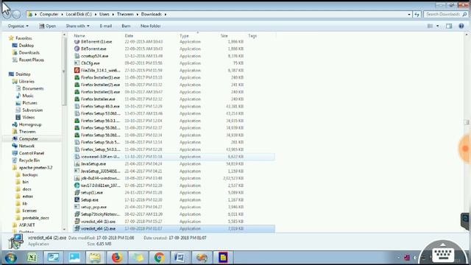This screenshot has width=471, height=265.
Task: Click the Burn toolbar button
Action: tap(126, 26)
